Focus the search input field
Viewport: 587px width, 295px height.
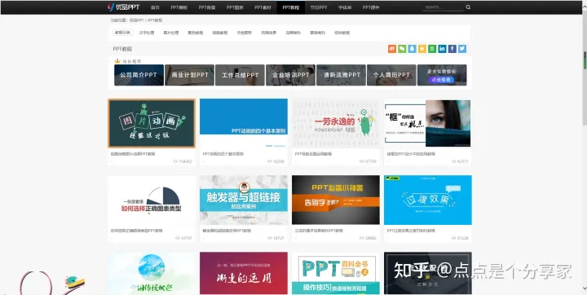point(443,7)
